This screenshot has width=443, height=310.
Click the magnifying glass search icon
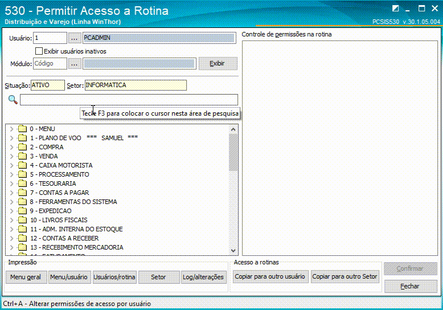(x=13, y=100)
